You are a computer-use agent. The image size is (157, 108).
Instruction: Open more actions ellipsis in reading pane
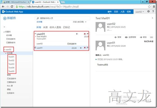tap(151, 37)
